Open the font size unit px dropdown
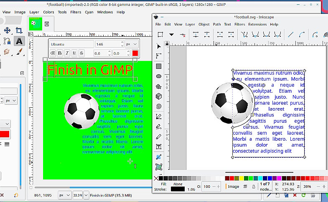The width and height of the screenshot is (328, 202). tap(132, 44)
